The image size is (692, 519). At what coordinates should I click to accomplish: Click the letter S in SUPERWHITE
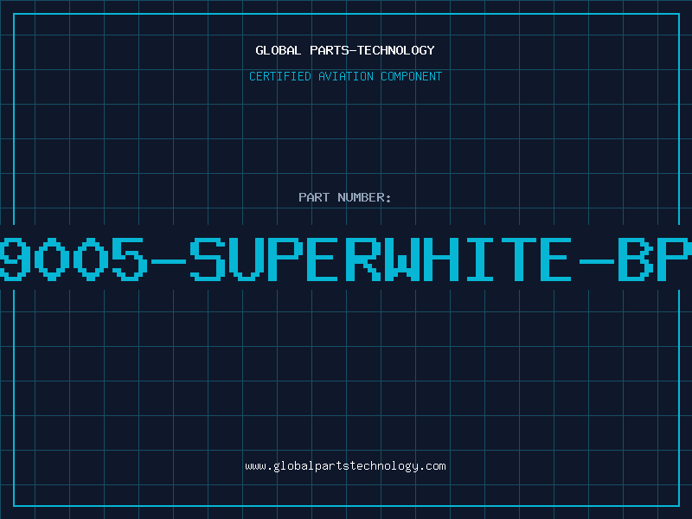tap(208, 259)
